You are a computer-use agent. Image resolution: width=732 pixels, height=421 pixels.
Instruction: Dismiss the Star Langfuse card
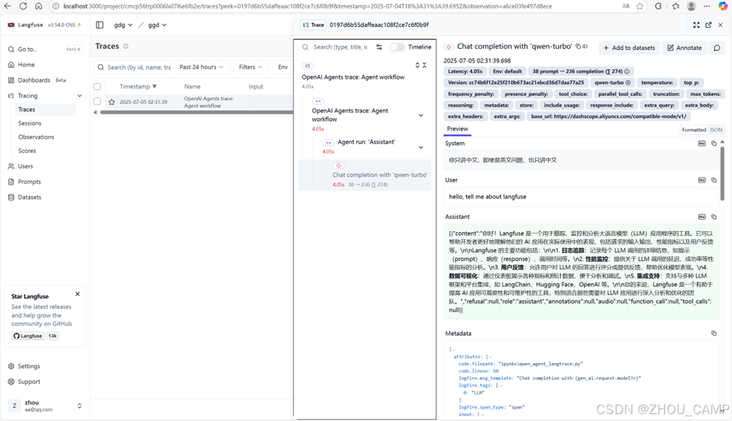77,294
